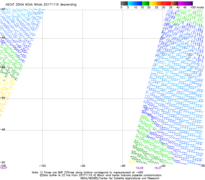This screenshot has height=180, width=205.
Task: Click the '45' legend scale label
Action: (x=185, y=7)
